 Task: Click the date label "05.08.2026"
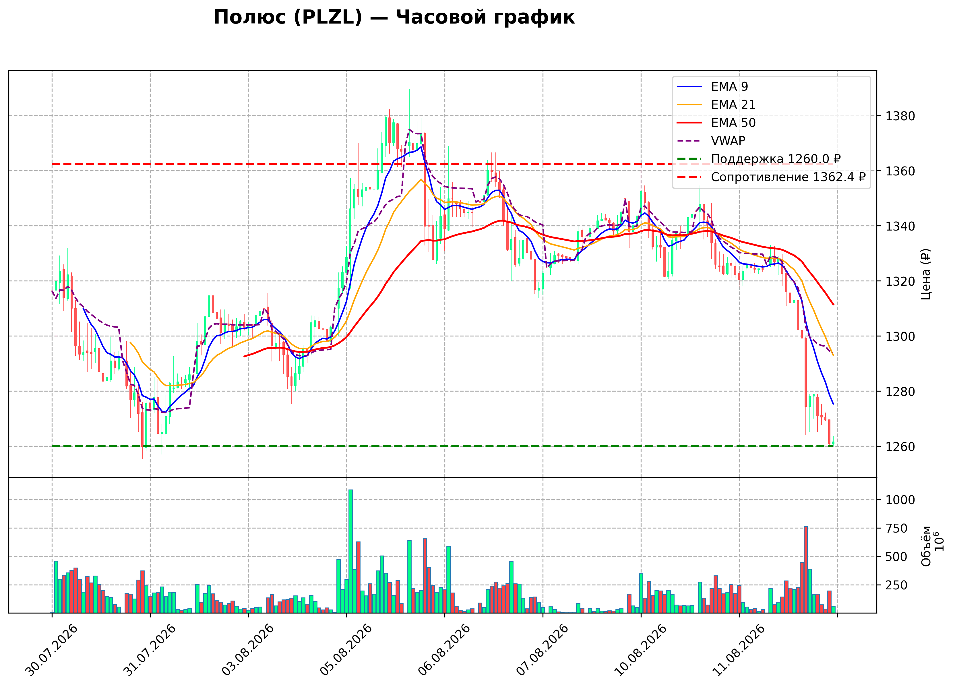tap(346, 650)
